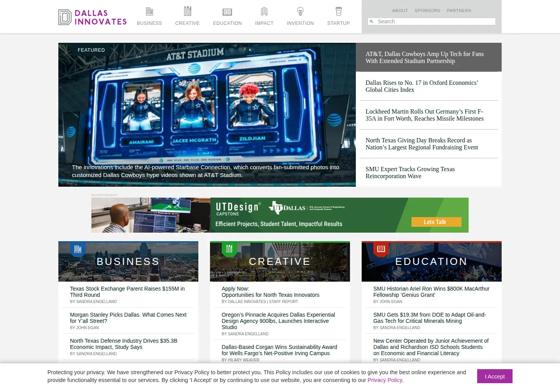560x389 pixels.
Task: Go to the INVENTION menu label
Action: pos(300,23)
